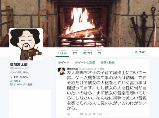The width and height of the screenshot is (159, 118).
Task: Open the three-dots more options on tweet
Action: pyautogui.click(x=107, y=114)
